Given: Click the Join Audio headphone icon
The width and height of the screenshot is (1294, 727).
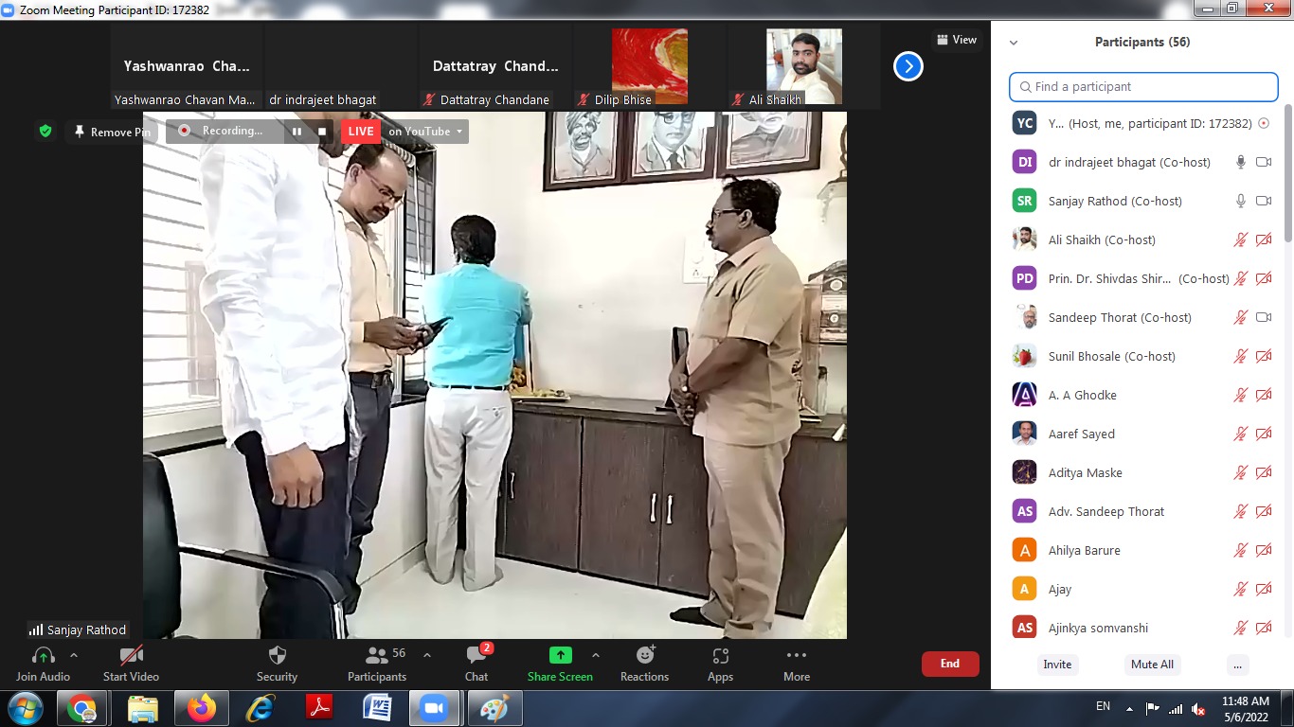Looking at the screenshot, I should coord(43,655).
